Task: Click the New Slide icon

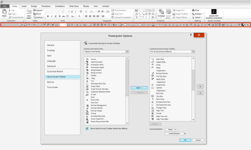Action: point(29,12)
